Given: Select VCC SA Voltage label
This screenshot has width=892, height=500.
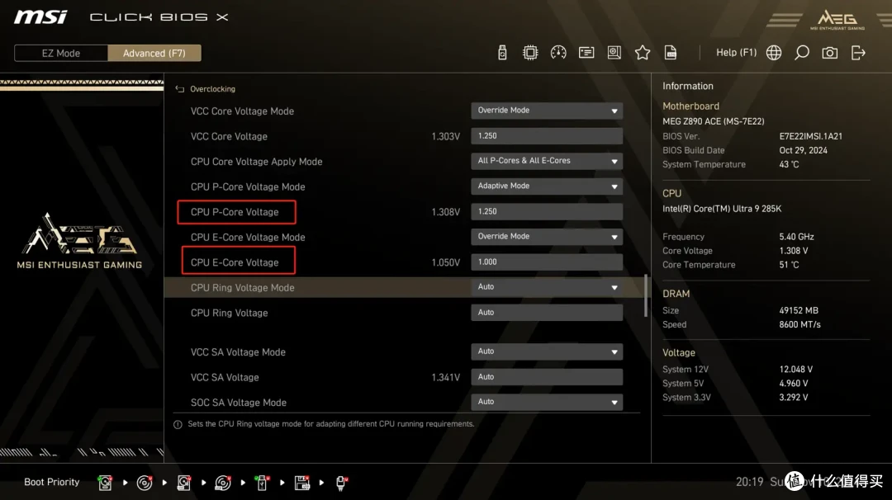Looking at the screenshot, I should tap(225, 377).
